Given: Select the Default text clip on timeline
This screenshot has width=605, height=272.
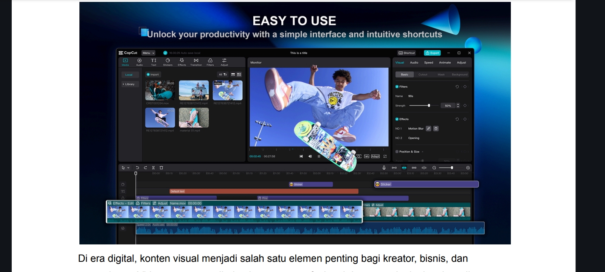Looking at the screenshot, I should 264,192.
